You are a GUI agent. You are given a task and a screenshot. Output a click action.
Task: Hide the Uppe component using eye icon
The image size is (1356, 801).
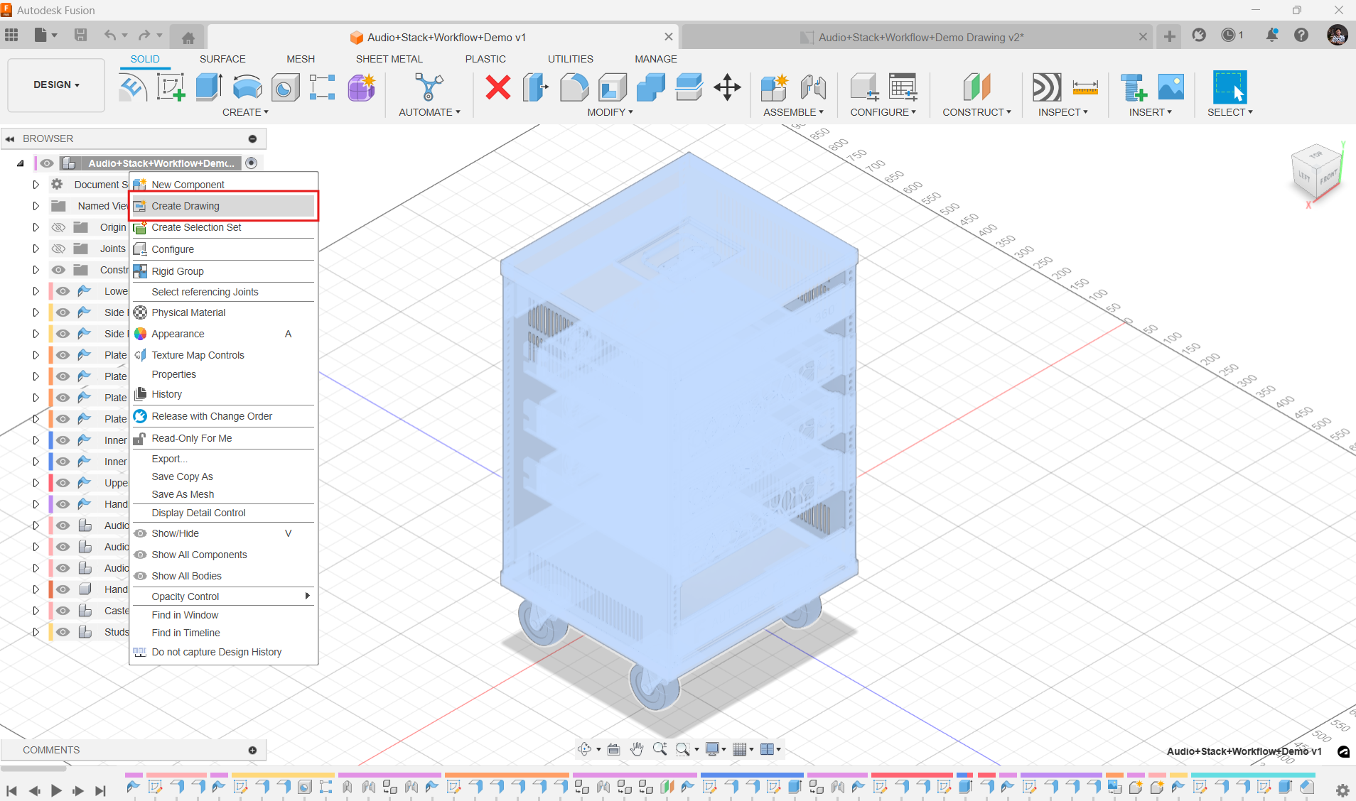click(63, 483)
